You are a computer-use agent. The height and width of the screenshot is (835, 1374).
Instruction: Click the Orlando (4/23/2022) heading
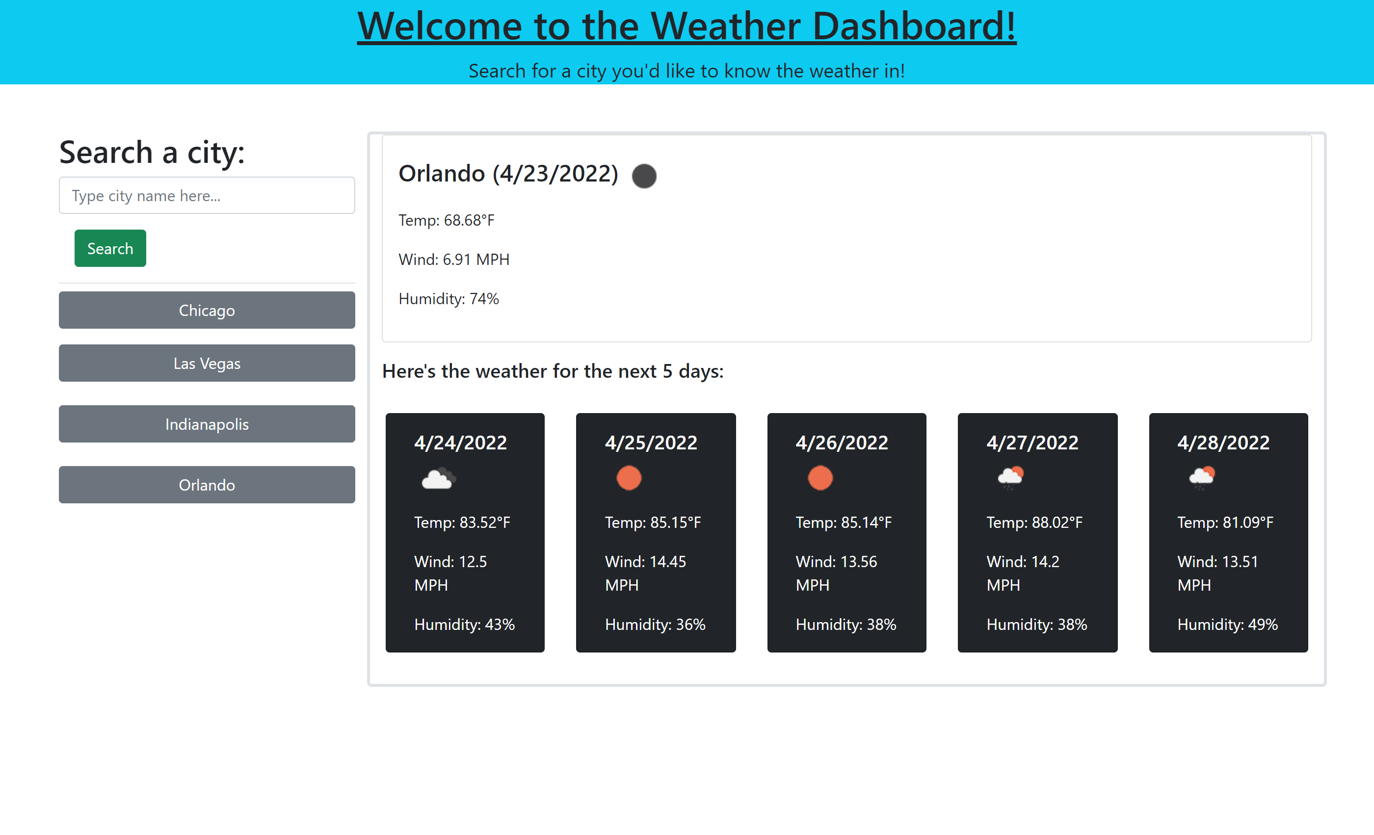(x=508, y=173)
